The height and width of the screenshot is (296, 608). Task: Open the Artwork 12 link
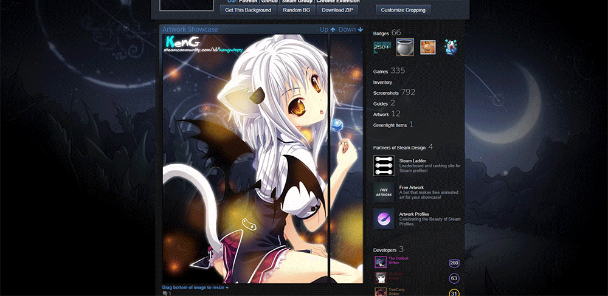pyautogui.click(x=387, y=114)
